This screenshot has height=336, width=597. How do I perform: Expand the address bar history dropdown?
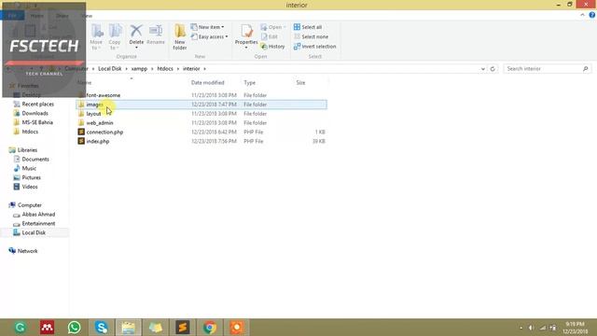(x=483, y=69)
